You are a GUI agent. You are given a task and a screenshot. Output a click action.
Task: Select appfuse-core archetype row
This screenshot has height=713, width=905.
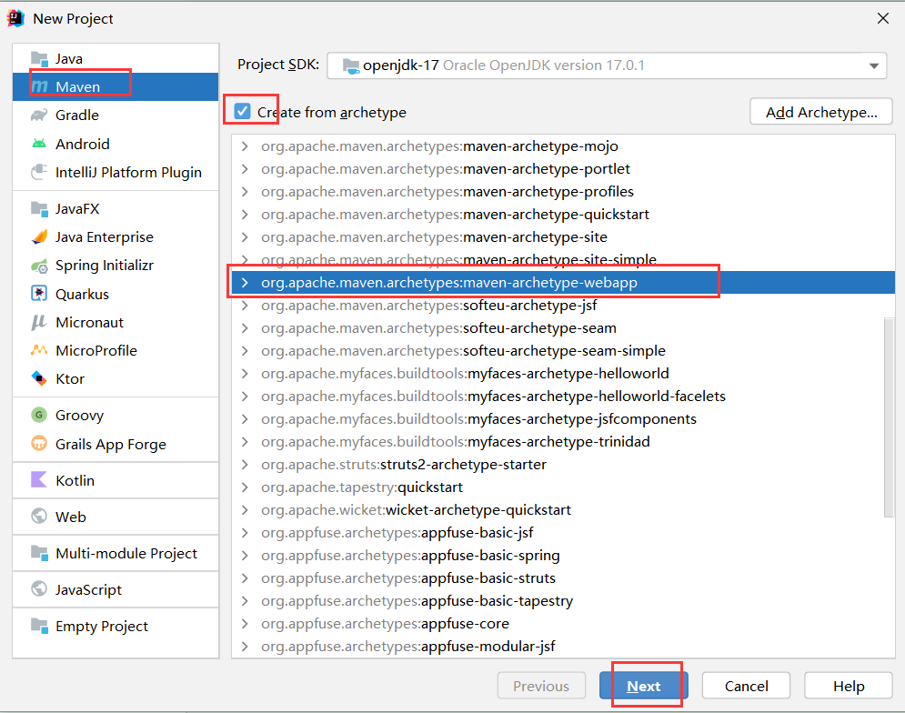point(563,624)
